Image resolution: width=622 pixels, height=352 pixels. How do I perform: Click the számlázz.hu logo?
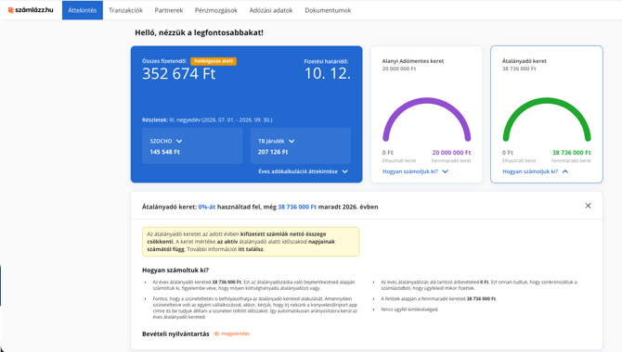tap(31, 10)
